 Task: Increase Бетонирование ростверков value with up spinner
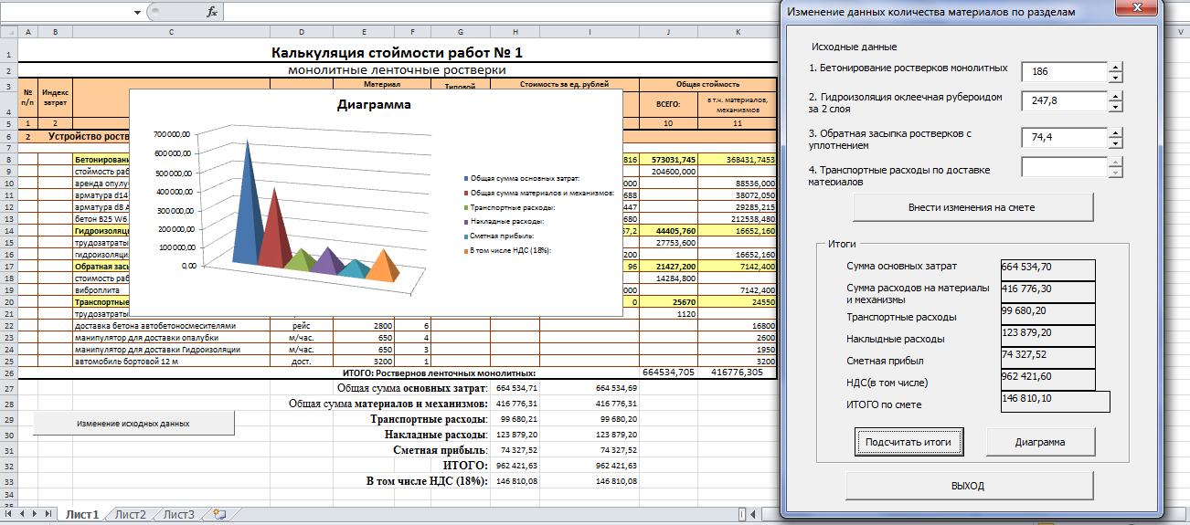pyautogui.click(x=1115, y=67)
